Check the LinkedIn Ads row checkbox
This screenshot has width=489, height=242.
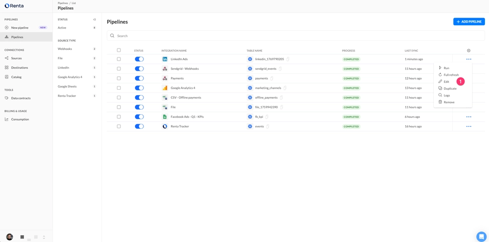119,59
